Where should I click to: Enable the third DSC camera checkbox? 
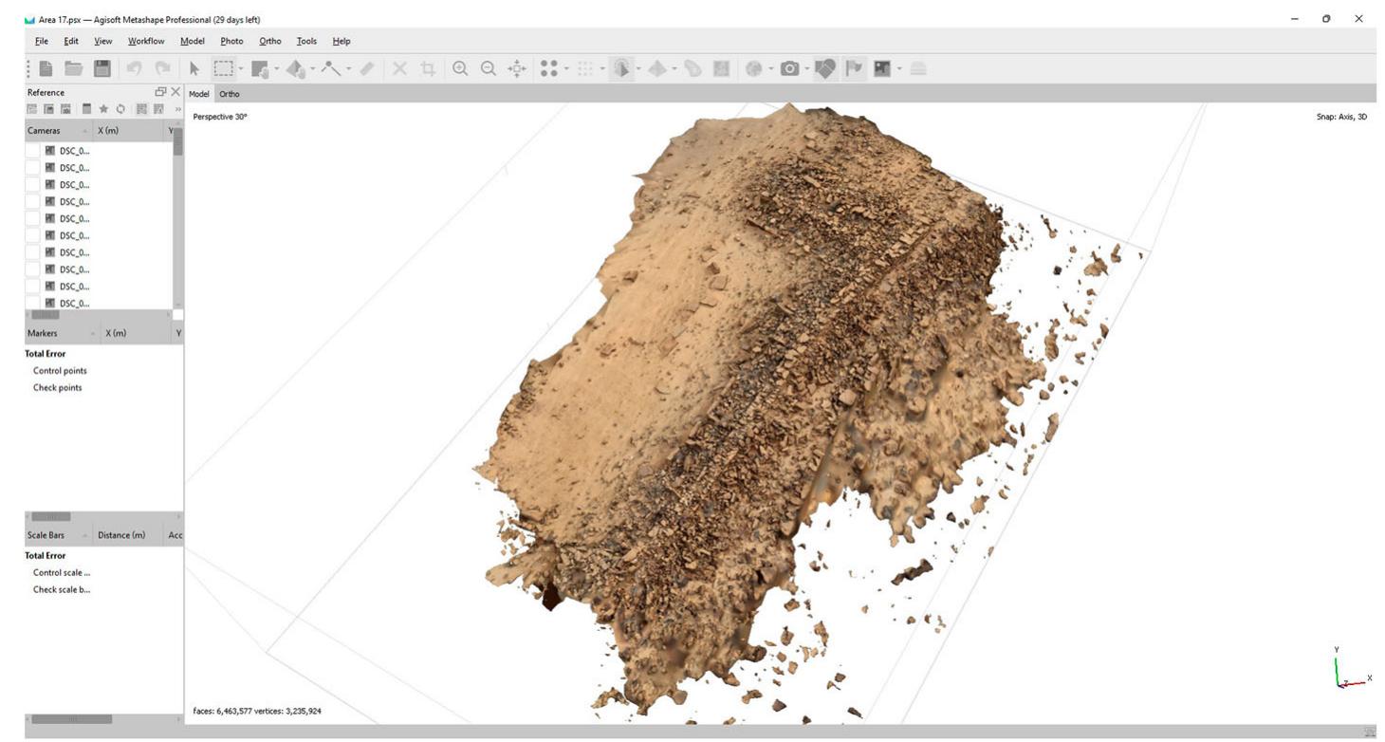click(x=32, y=185)
